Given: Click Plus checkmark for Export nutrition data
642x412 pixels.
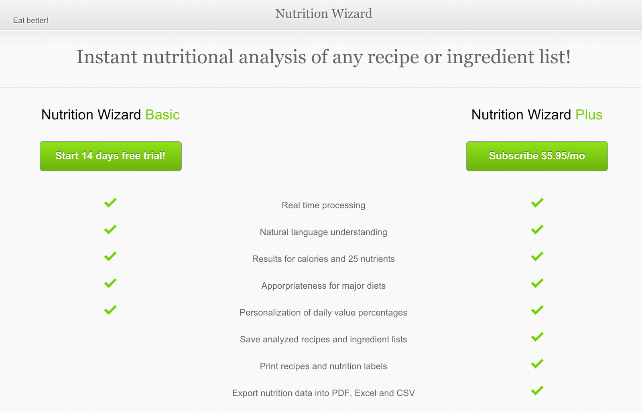Looking at the screenshot, I should click(x=537, y=390).
